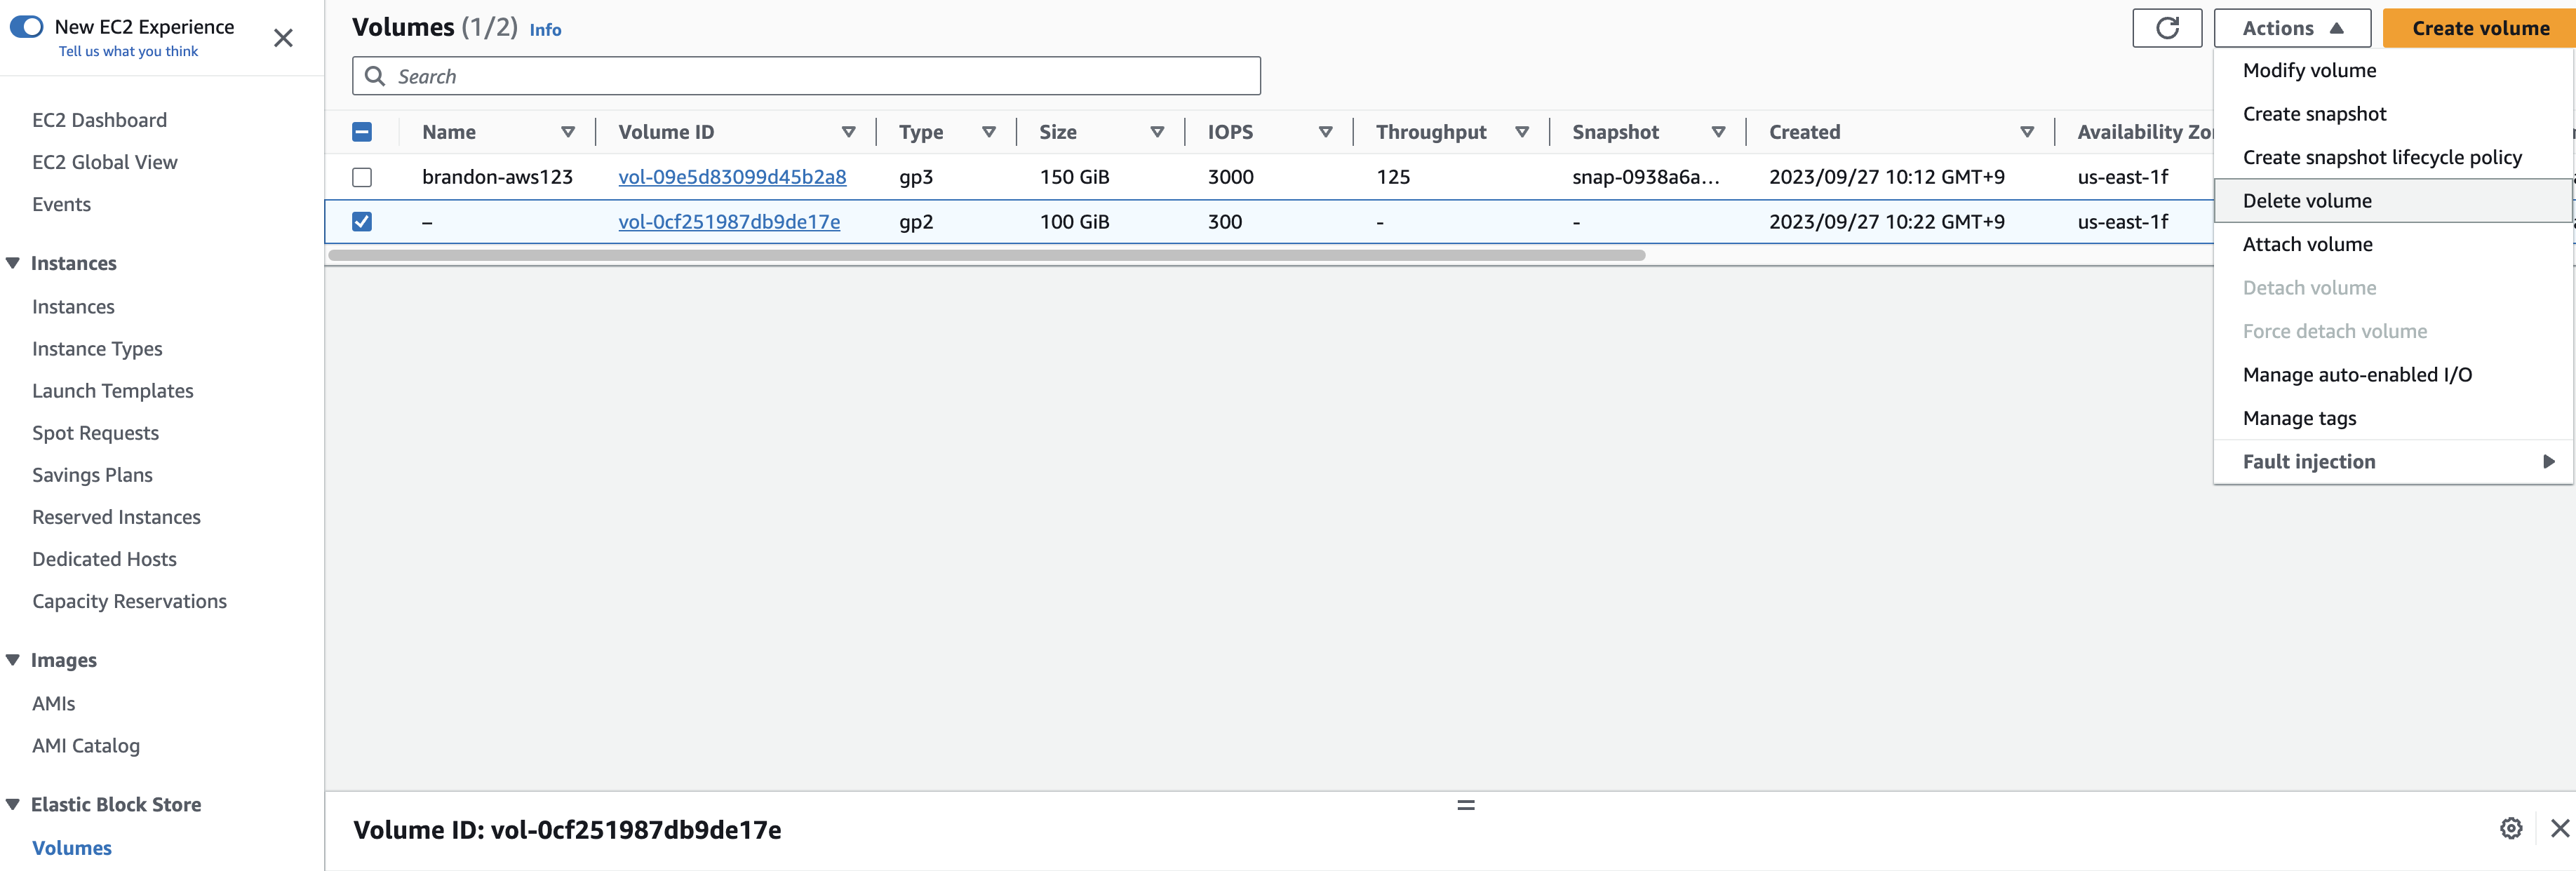Open the Fault injection submenu arrow
Screen dimensions: 2576x871
tap(2549, 462)
